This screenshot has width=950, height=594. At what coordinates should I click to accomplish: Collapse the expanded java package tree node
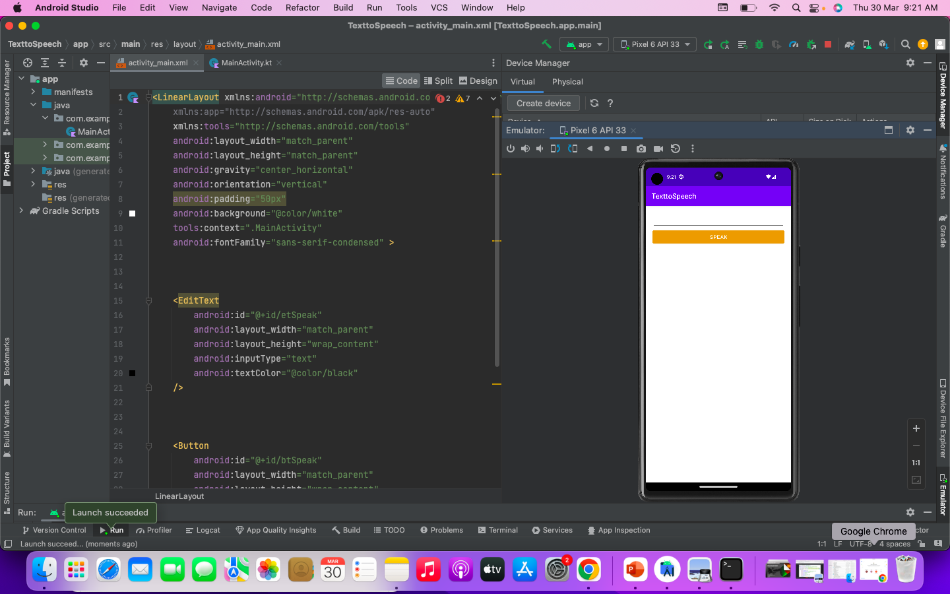(34, 105)
